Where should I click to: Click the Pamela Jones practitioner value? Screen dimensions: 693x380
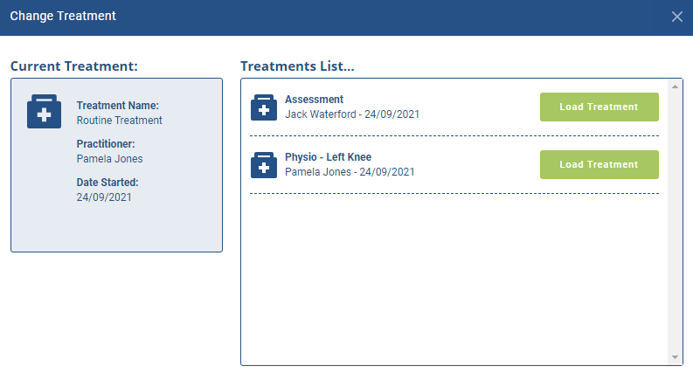(x=109, y=159)
